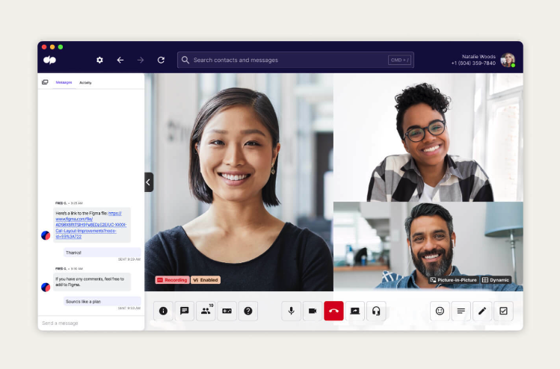
Task: Open Natalie Woods profile menu
Action: (508, 60)
